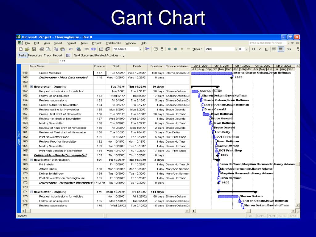Open the View menu
316x237 pixels.
pyautogui.click(x=47, y=43)
